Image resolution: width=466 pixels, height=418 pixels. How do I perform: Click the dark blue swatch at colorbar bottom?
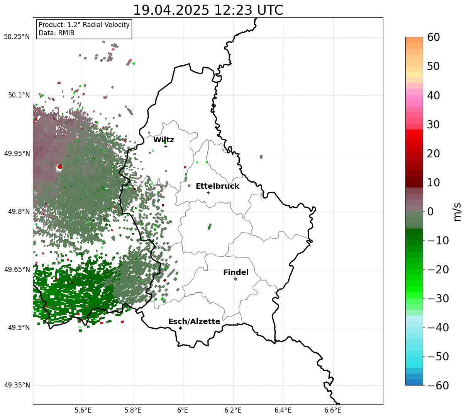pyautogui.click(x=414, y=382)
